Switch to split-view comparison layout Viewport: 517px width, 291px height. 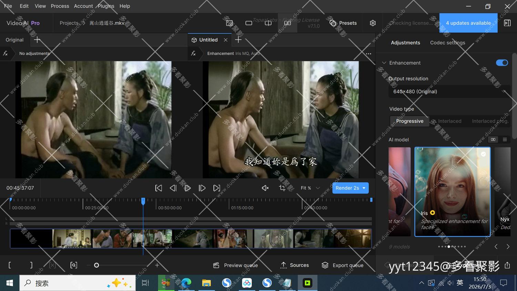coord(268,23)
